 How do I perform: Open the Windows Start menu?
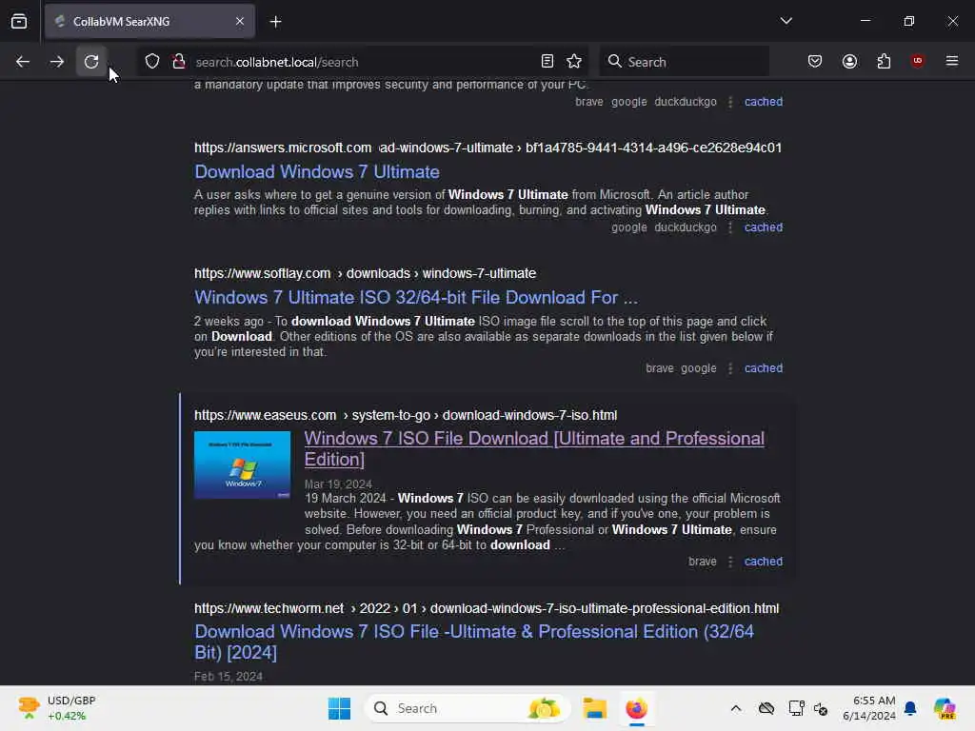coord(339,708)
